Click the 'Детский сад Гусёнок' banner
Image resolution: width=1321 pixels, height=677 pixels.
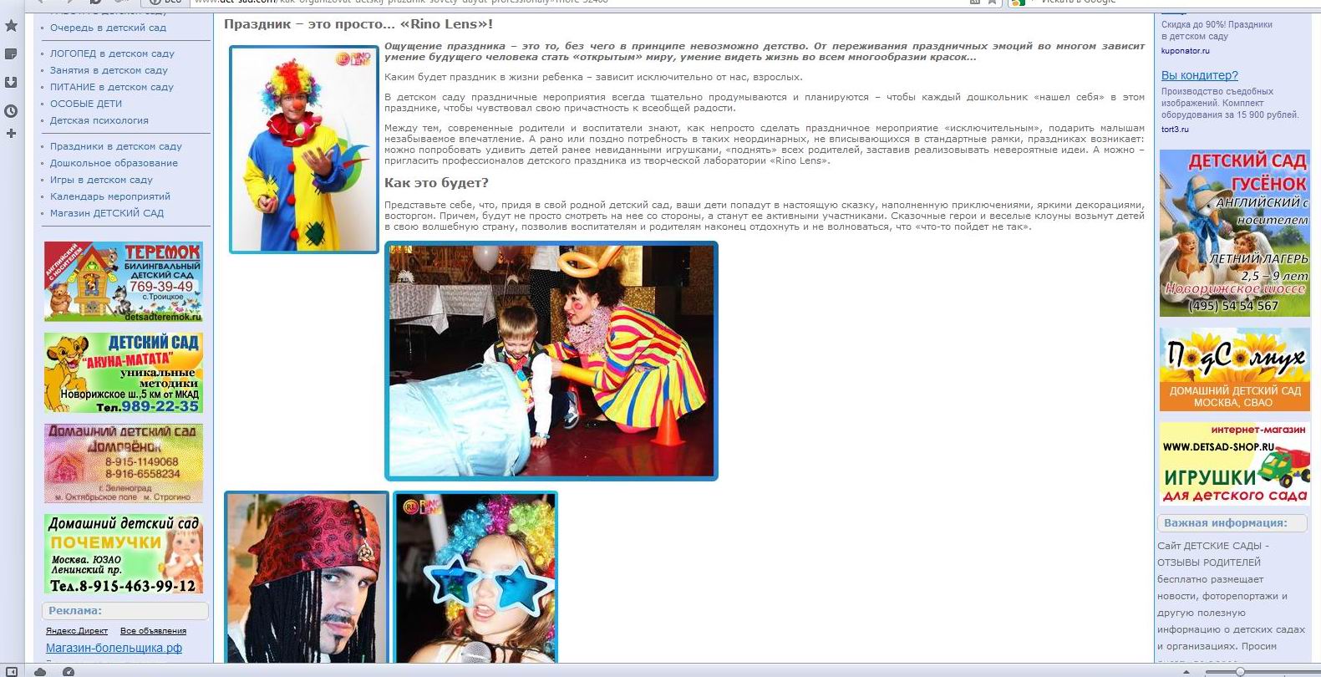[1234, 233]
